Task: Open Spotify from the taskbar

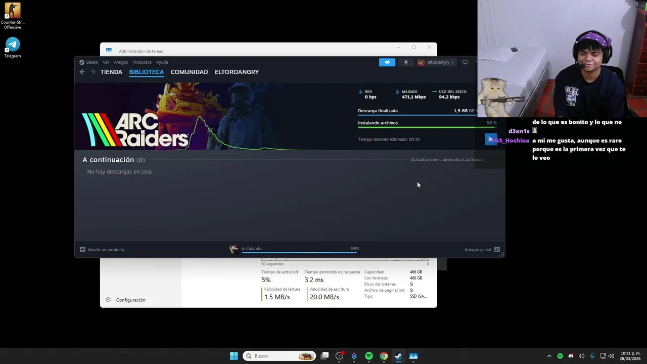Action: tap(369, 356)
